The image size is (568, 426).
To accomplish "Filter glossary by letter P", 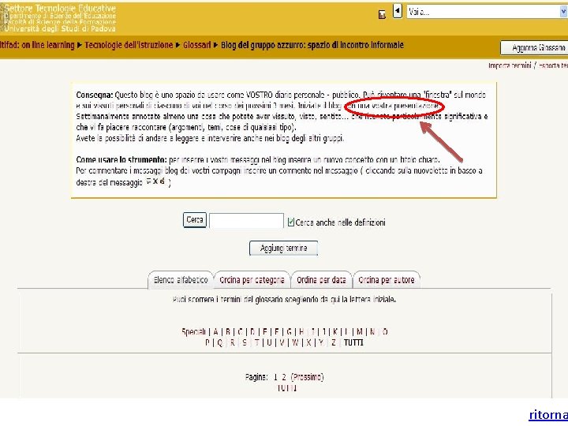I will 207,342.
